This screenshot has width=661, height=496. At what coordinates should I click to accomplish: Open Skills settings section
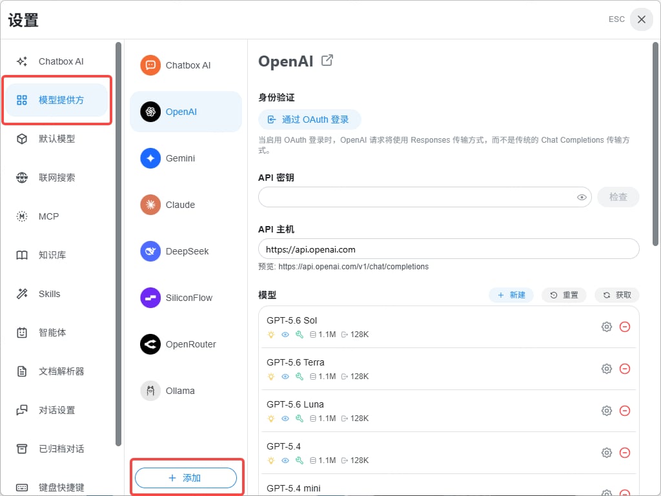tap(57, 294)
